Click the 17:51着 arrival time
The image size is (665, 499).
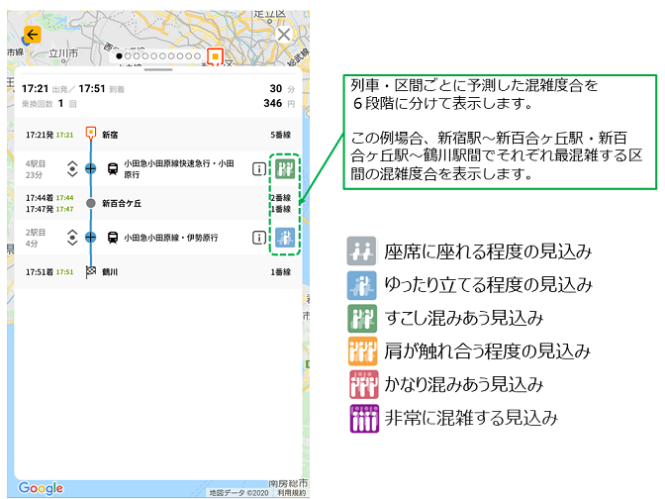click(x=40, y=272)
